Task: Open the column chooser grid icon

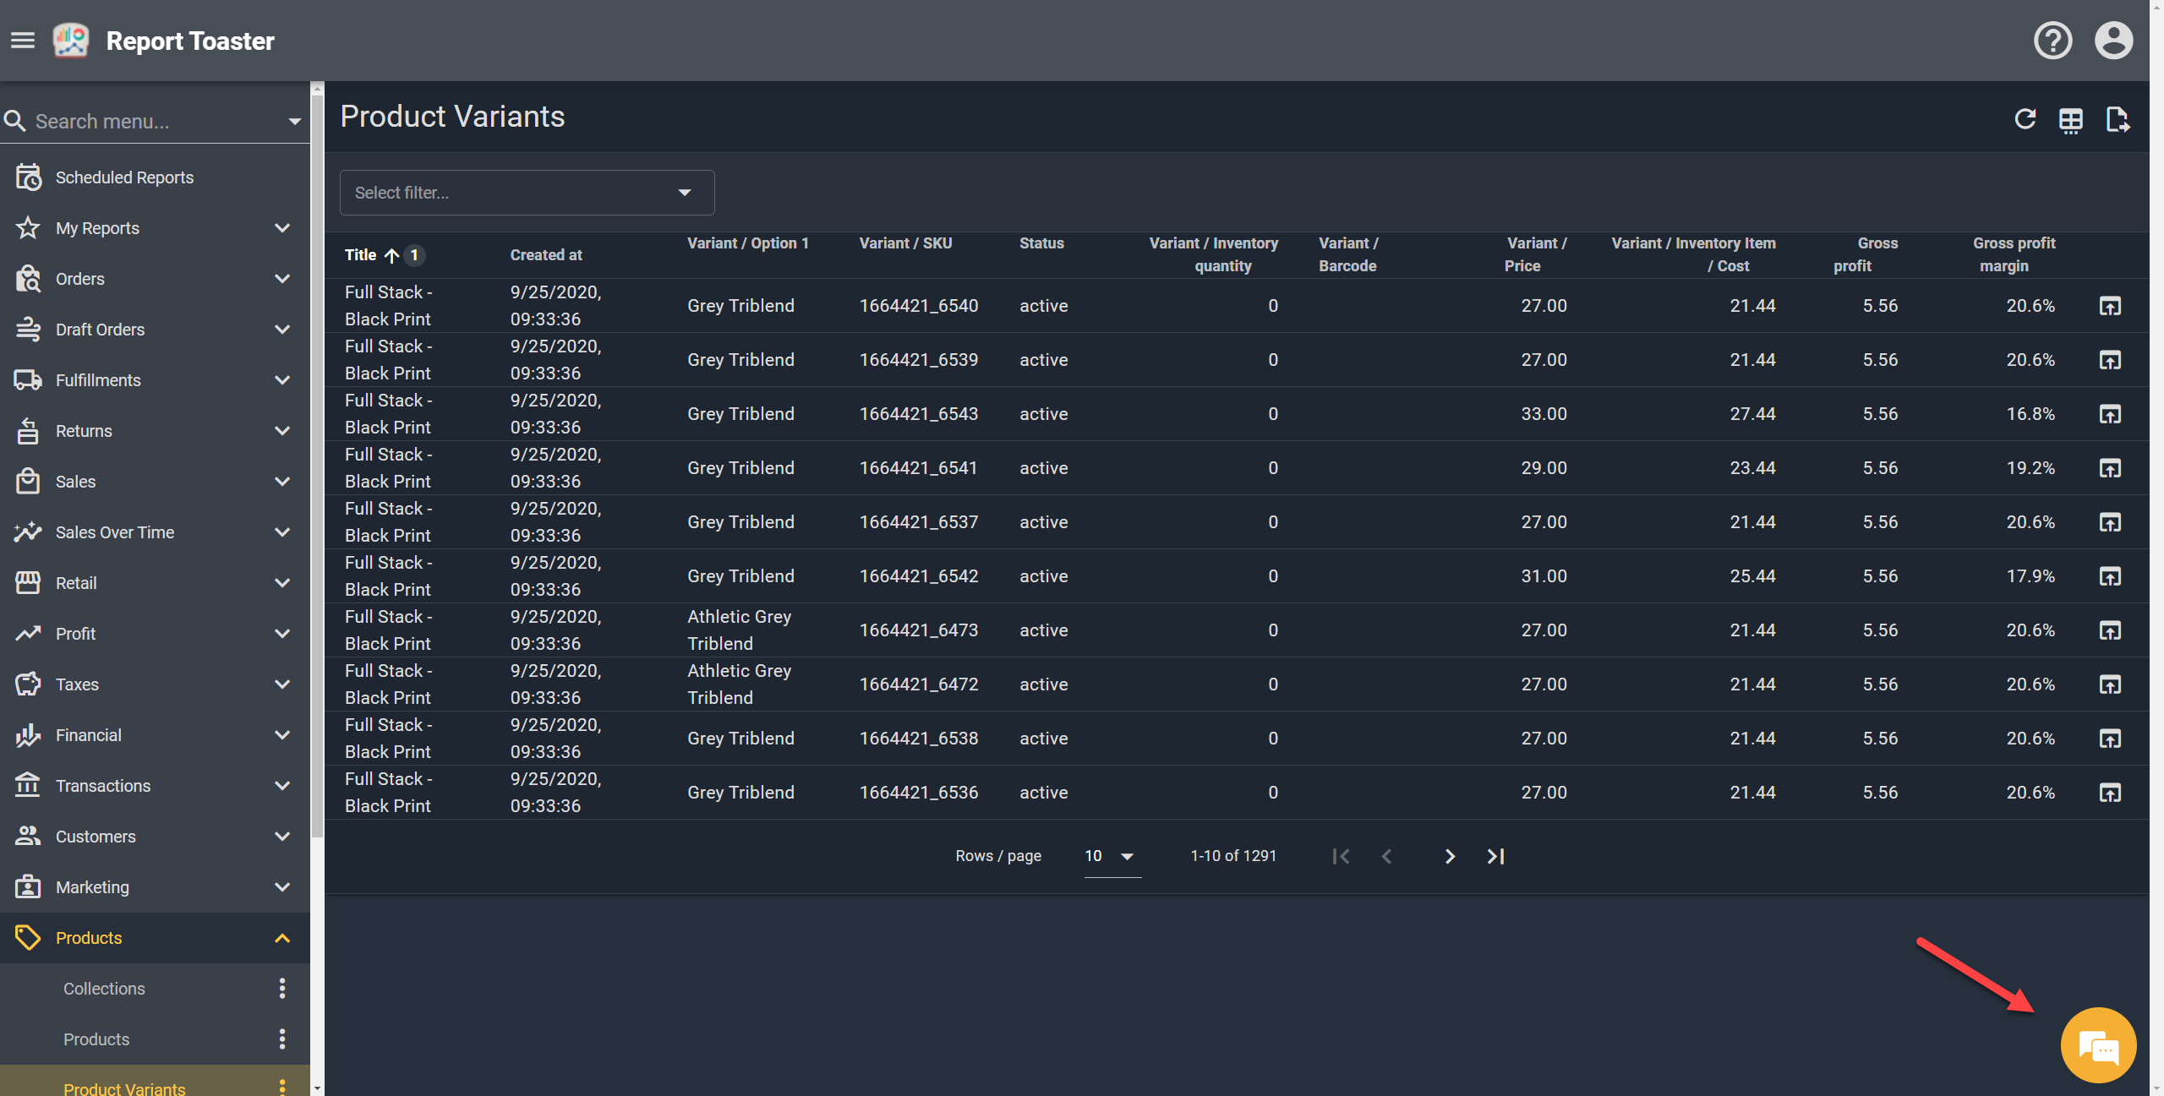Action: [x=2071, y=121]
